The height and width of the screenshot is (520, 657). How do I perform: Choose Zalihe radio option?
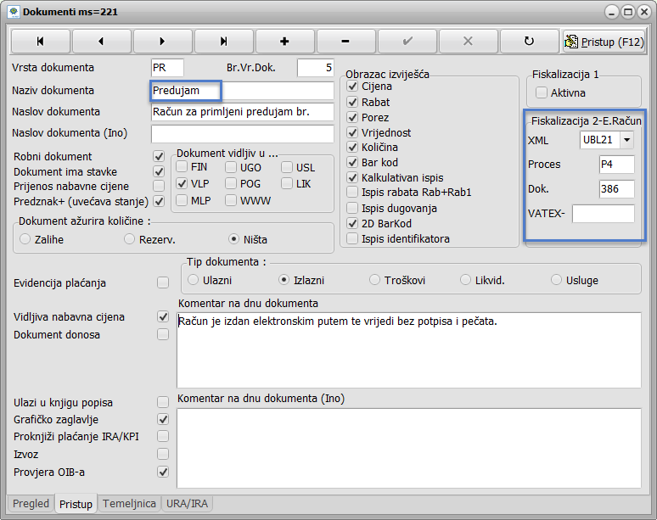click(x=25, y=239)
